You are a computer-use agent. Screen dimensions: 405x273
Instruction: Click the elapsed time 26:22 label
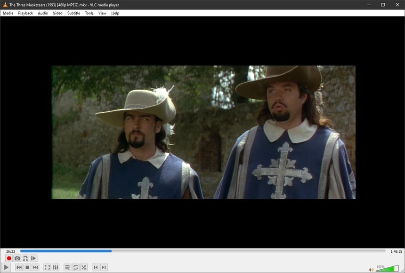pos(10,251)
